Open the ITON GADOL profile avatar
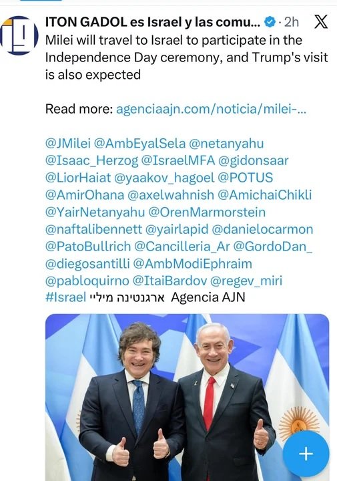The image size is (337, 481). [19, 35]
